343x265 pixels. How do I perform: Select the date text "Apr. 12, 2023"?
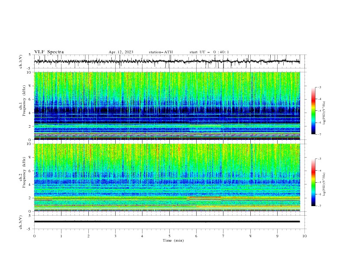click(121, 52)
